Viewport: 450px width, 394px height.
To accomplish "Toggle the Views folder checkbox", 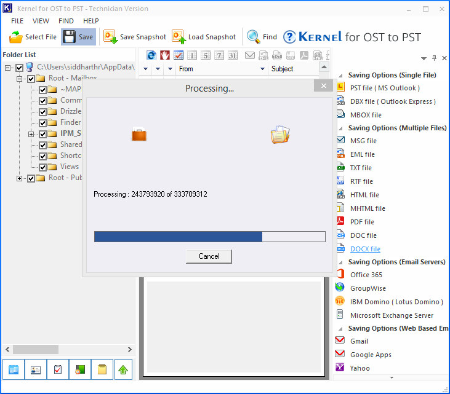I will point(42,167).
